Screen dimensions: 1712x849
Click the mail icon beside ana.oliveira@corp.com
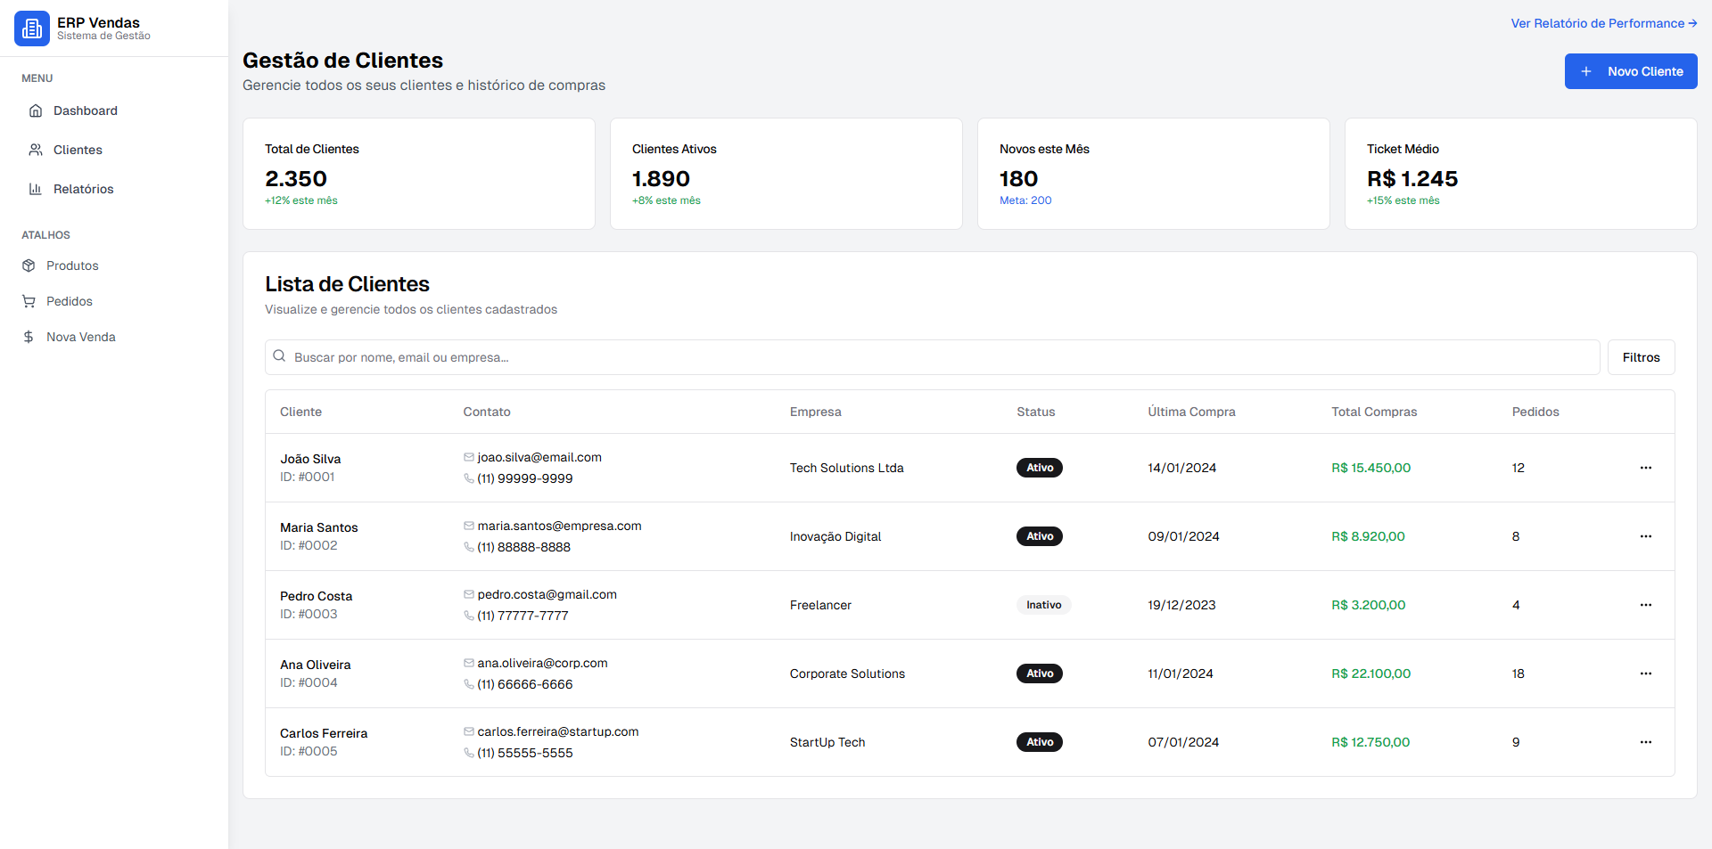point(469,663)
